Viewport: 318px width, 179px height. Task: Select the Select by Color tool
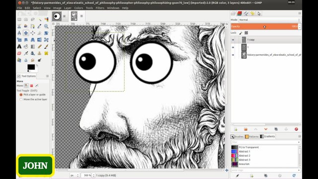[46, 19]
